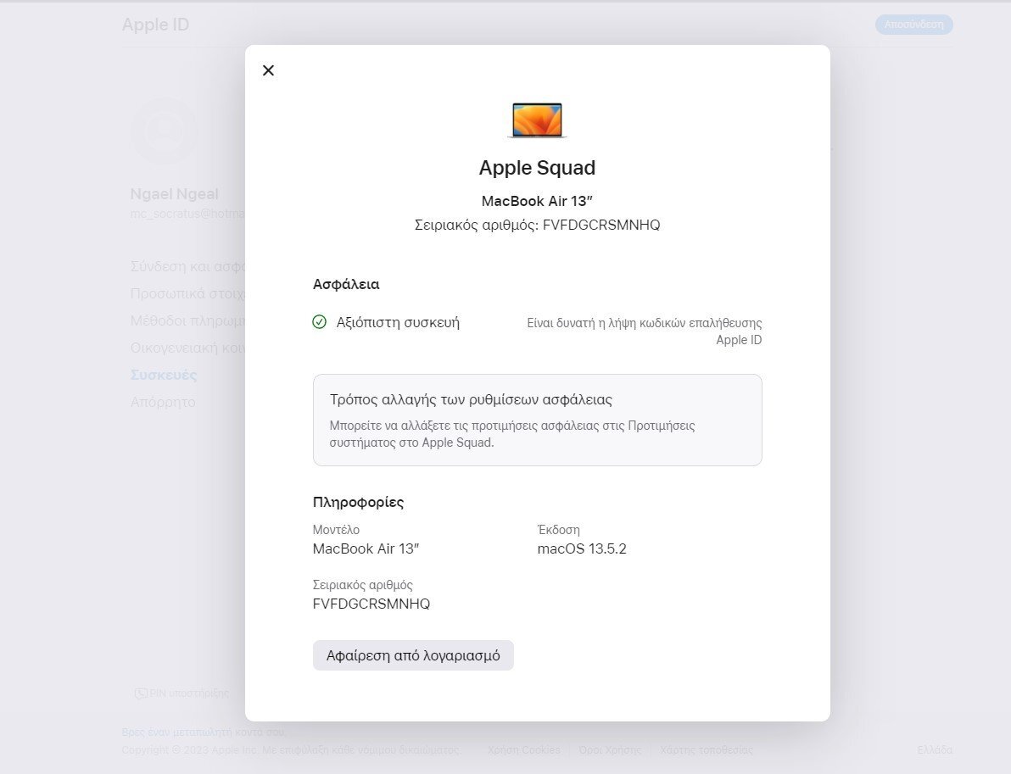
Task: Click the serial number under MacBook Air 13″ heading
Action: (x=537, y=225)
